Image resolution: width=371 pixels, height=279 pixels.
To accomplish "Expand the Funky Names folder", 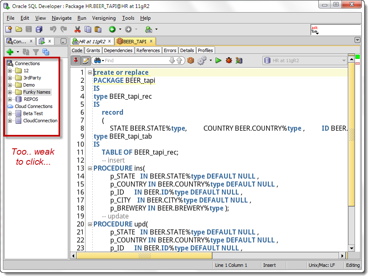I will (x=10, y=92).
